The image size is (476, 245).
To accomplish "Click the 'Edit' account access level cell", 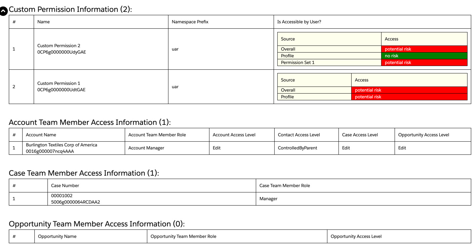I will click(216, 148).
